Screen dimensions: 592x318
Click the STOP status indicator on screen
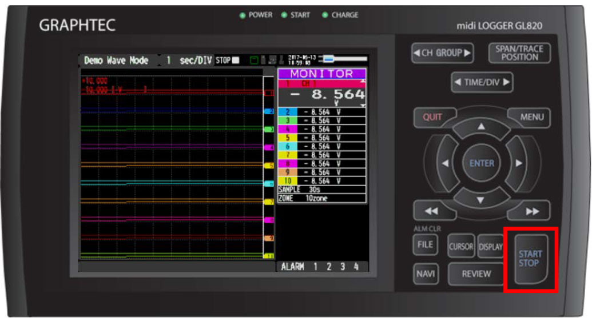point(227,61)
